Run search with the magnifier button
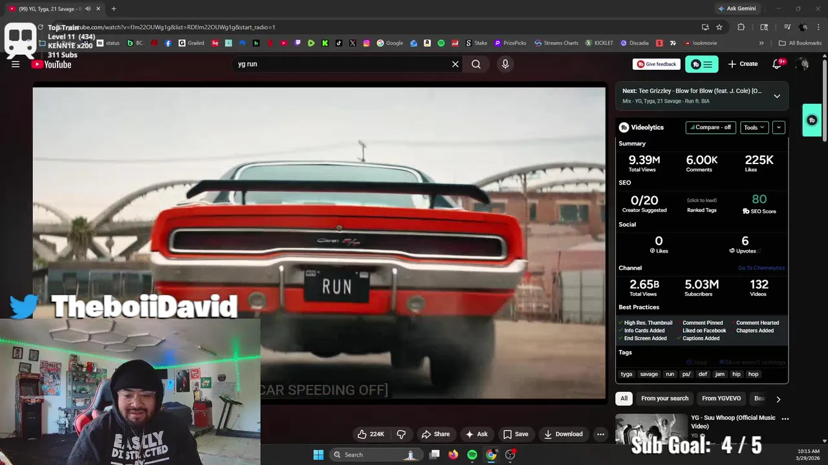This screenshot has height=465, width=828. tap(476, 64)
